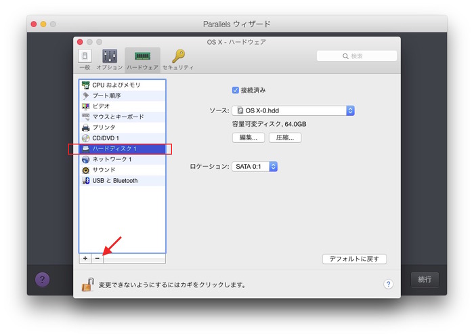Click the 編集... button
Screen dimensions: 474x334
pos(249,138)
